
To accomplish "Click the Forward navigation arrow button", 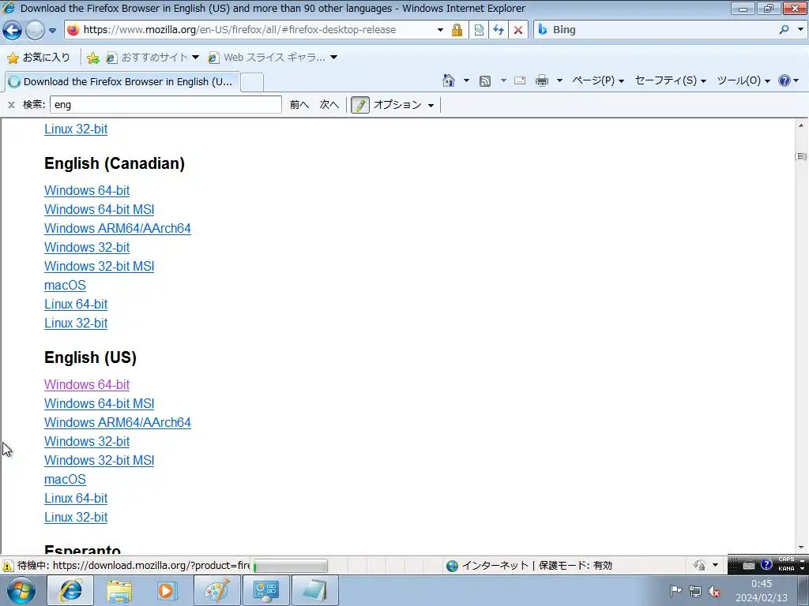I will [x=35, y=31].
